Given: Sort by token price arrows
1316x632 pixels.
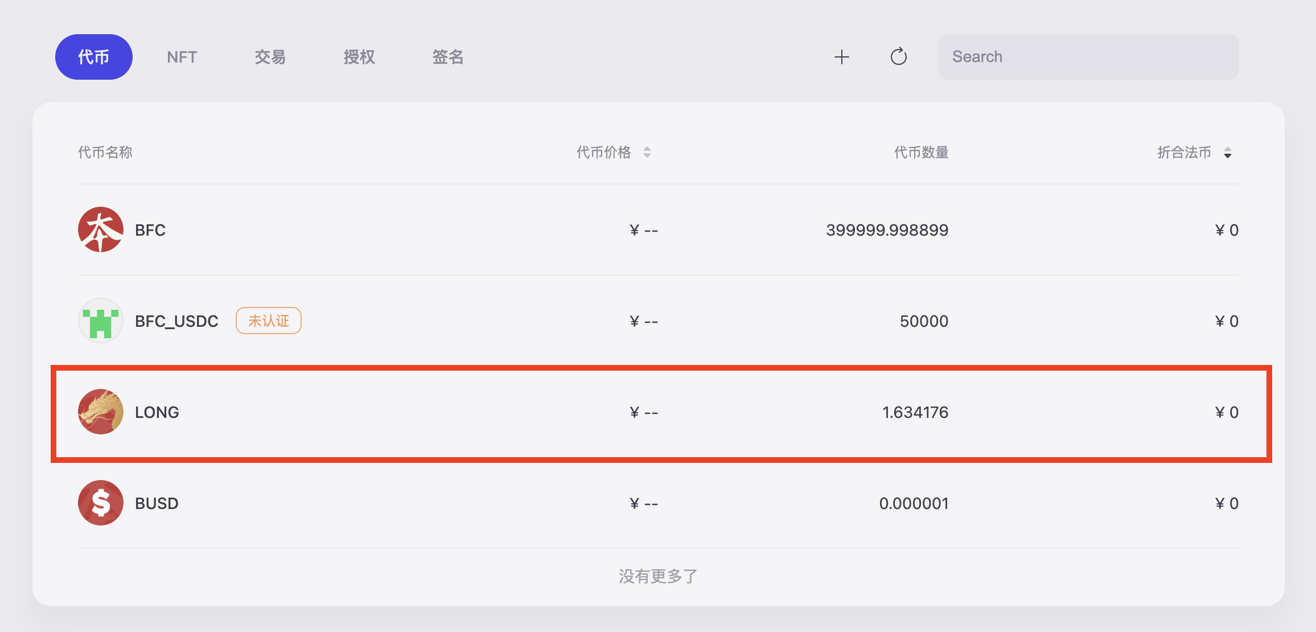Looking at the screenshot, I should point(647,152).
